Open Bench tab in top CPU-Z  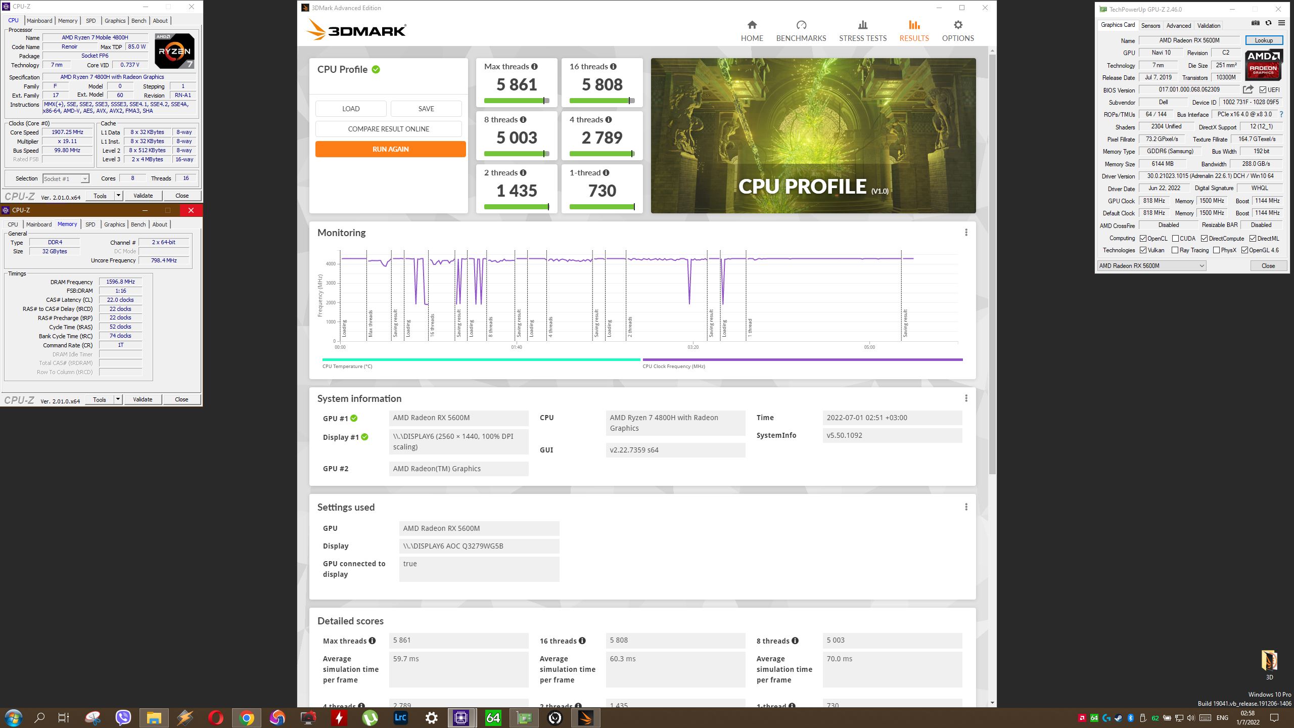(138, 21)
